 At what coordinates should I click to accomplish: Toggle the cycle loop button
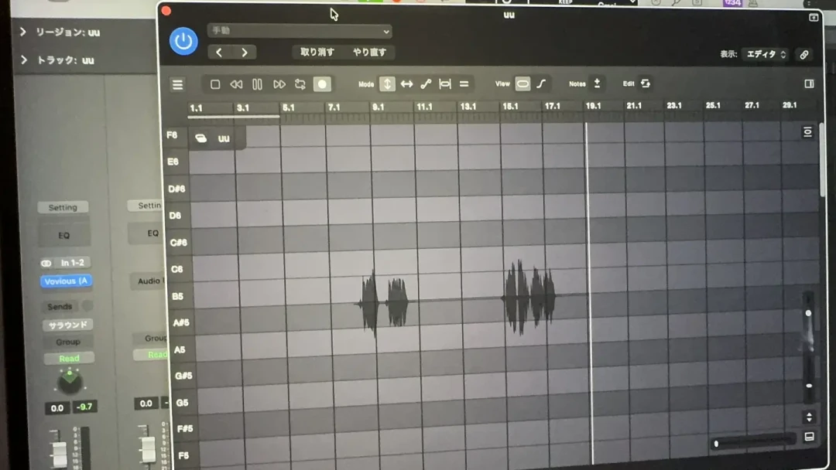coord(300,84)
